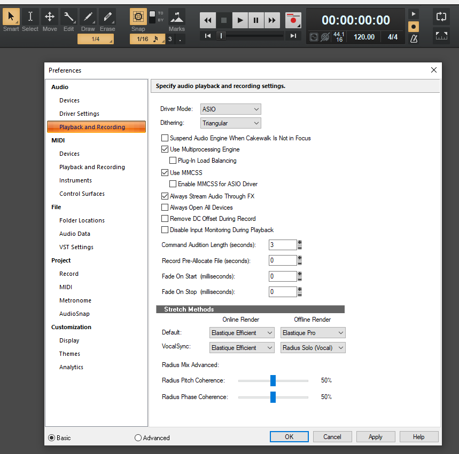Enable MMCSS for ASIO Driver
The width and height of the screenshot is (459, 454).
173,184
